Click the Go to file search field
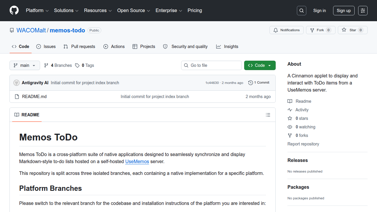This screenshot has height=212, width=377. [x=211, y=65]
